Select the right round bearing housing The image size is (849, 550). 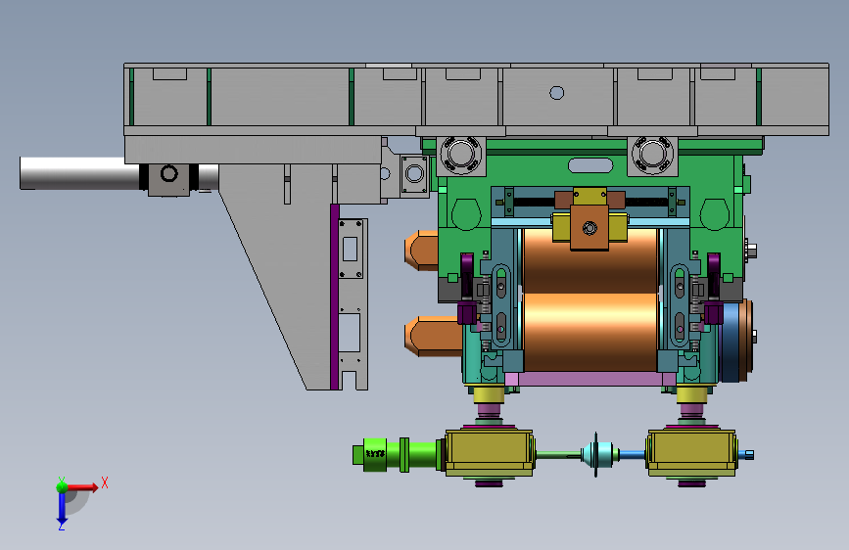click(x=652, y=156)
